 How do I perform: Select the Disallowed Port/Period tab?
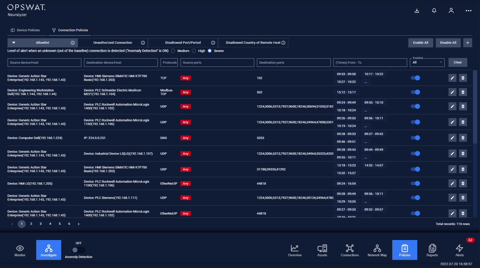pos(183,43)
